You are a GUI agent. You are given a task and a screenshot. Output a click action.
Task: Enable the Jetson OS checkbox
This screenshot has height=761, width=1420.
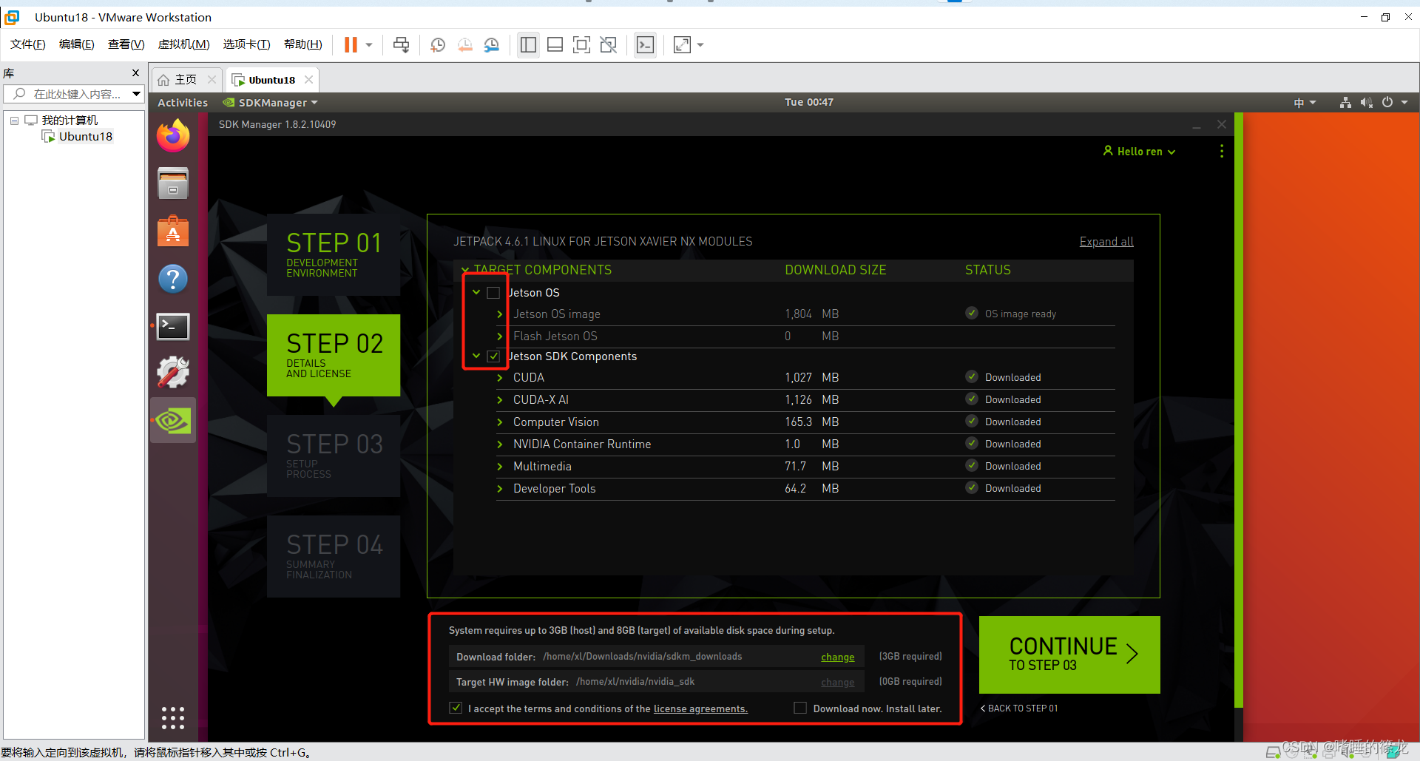point(493,293)
